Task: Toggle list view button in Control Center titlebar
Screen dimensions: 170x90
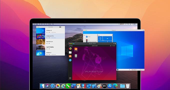Action: (60, 27)
